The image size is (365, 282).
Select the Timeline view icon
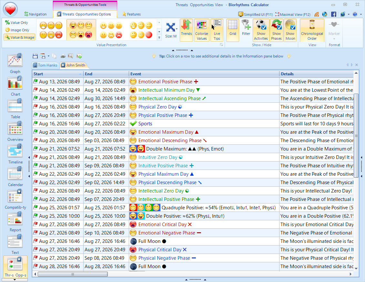pos(15,154)
